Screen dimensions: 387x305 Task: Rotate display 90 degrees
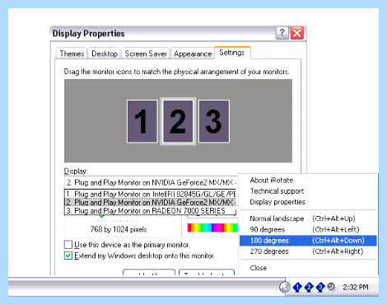coord(308,229)
